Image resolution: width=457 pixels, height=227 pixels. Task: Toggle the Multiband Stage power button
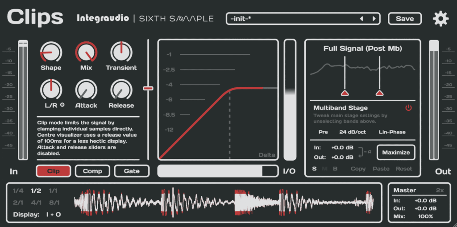tap(408, 108)
